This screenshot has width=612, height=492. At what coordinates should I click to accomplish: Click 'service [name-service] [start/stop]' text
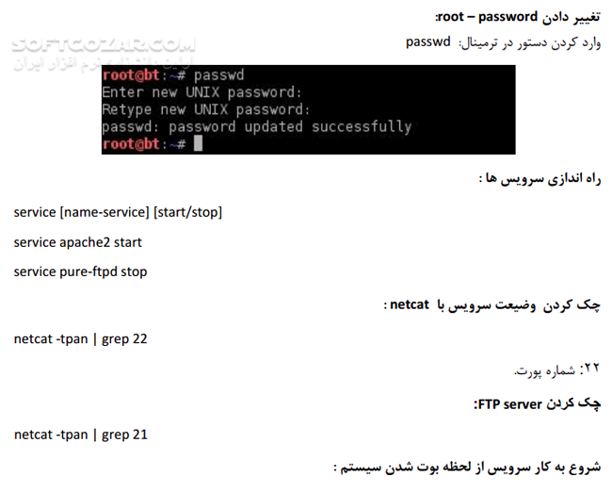(118, 212)
